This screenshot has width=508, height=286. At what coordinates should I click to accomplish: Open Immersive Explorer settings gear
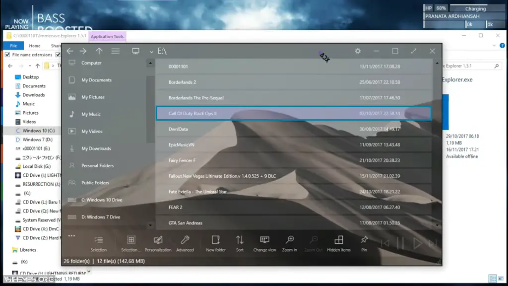pos(357,51)
